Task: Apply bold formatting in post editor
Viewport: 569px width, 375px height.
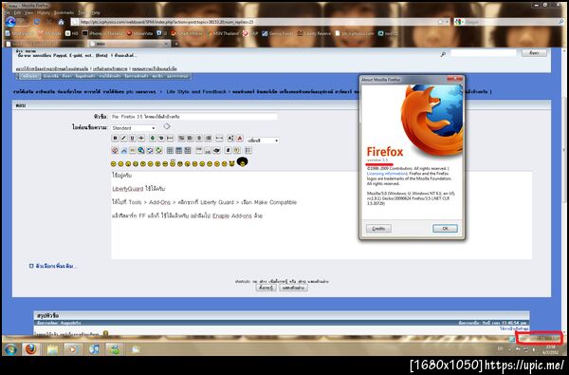Action: 115,138
